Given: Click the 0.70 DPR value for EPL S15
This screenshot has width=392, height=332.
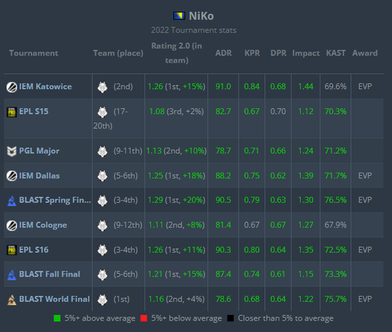Looking at the screenshot, I should 278,111.
